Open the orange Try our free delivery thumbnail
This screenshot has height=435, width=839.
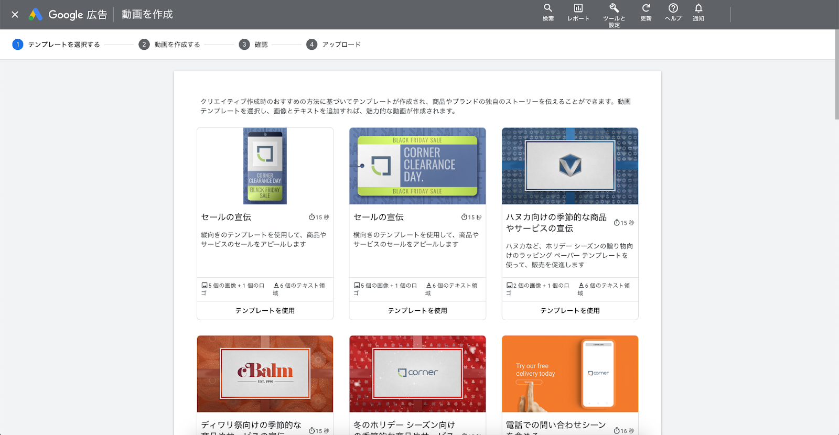tap(570, 374)
